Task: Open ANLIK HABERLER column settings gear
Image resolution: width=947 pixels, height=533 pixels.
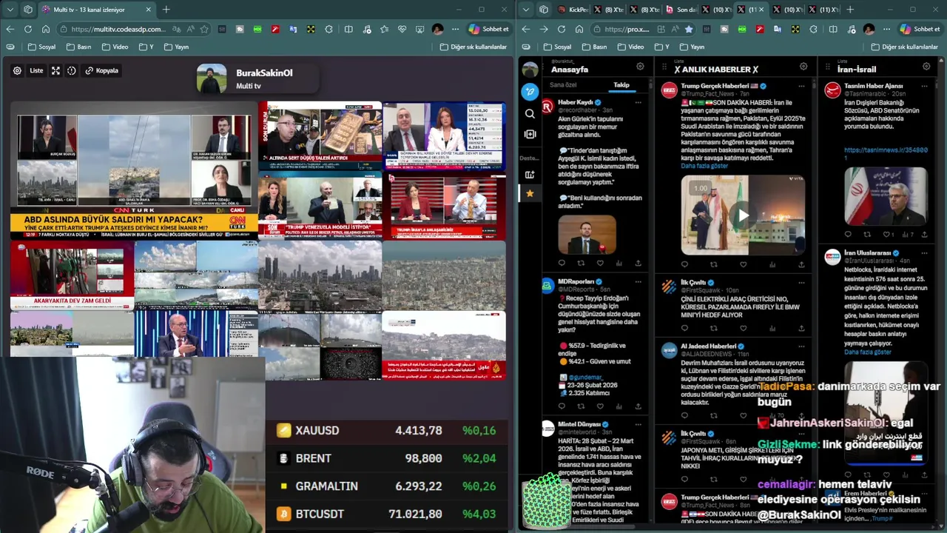Action: click(803, 67)
